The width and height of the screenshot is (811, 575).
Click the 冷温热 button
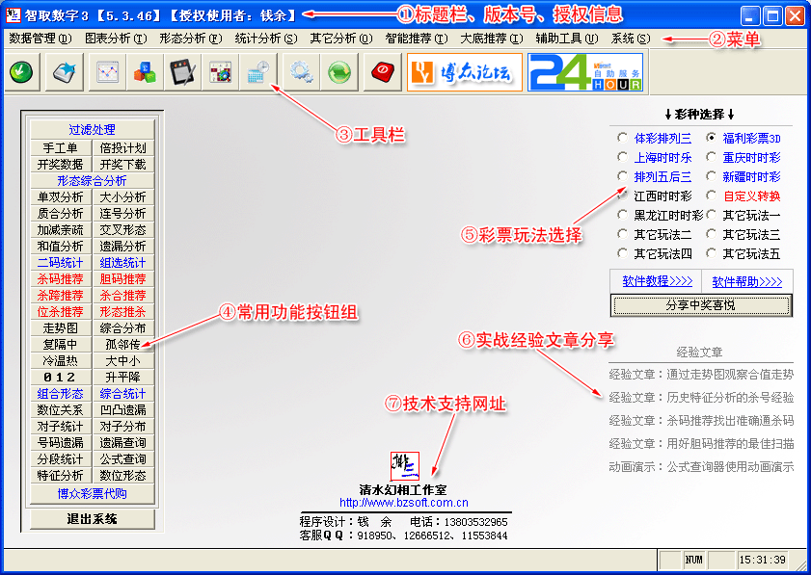[61, 360]
